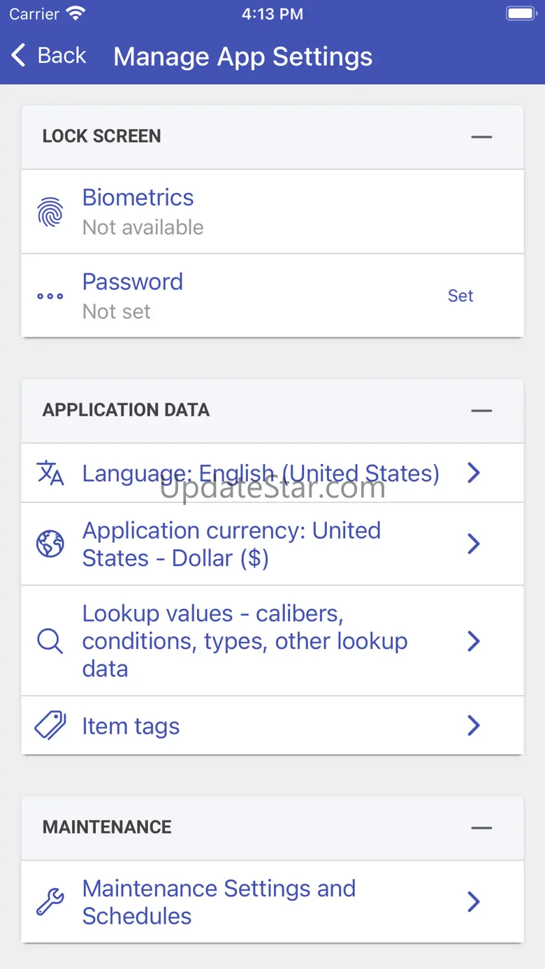Open Application currency chevron arrow
This screenshot has height=969, width=545.
click(x=474, y=544)
